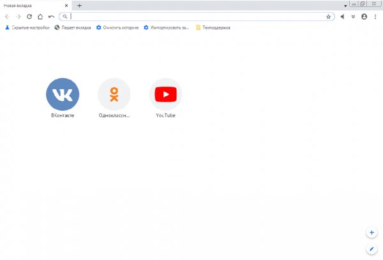Close the browser window
Screen dimensions: 383x260
click(374, 4)
